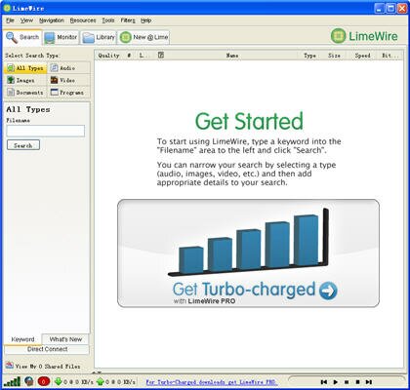This screenshot has width=410, height=390.
Task: Select the All Types search type
Action: [x=25, y=68]
